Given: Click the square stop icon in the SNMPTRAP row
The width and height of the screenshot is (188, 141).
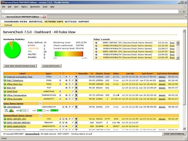Looking at the screenshot, I should (76, 91).
